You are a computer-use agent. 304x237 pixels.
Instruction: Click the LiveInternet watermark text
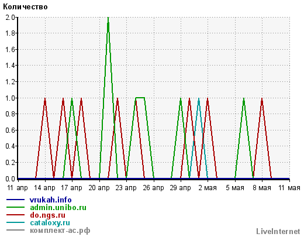pos(278,231)
